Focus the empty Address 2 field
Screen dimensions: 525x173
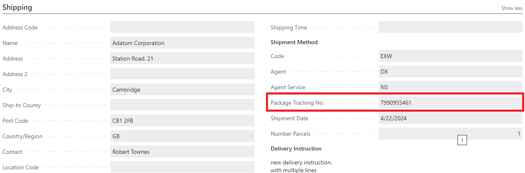click(x=182, y=74)
